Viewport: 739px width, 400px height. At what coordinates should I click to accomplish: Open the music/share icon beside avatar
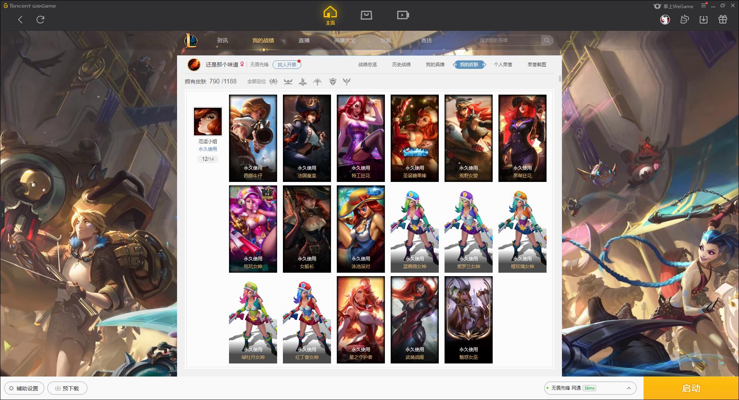click(684, 19)
